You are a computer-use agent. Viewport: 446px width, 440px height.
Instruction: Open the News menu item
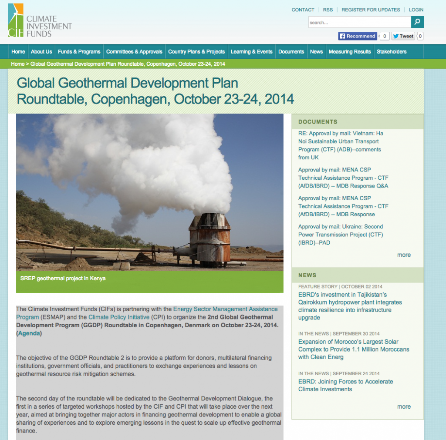click(316, 52)
